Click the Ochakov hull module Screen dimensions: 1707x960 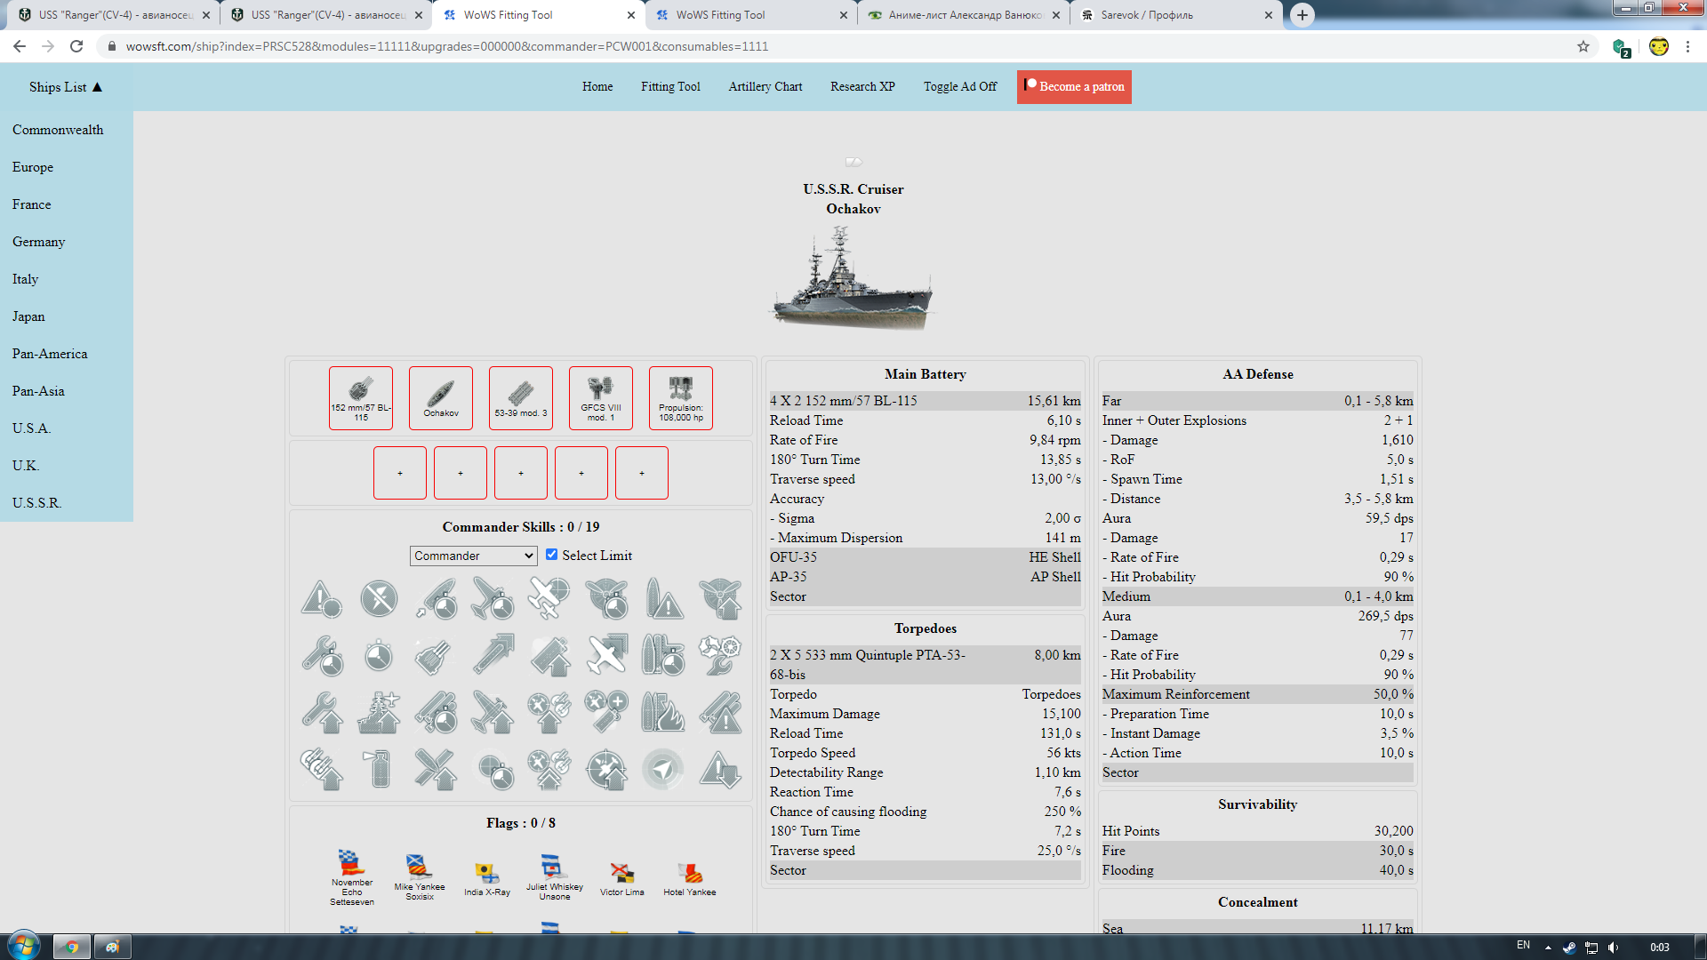tap(441, 397)
